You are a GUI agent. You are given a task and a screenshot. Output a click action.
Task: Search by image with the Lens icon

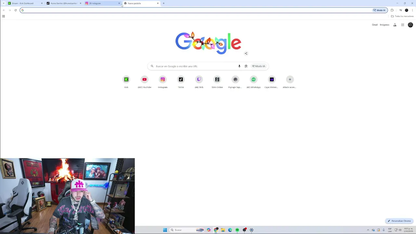(246, 66)
